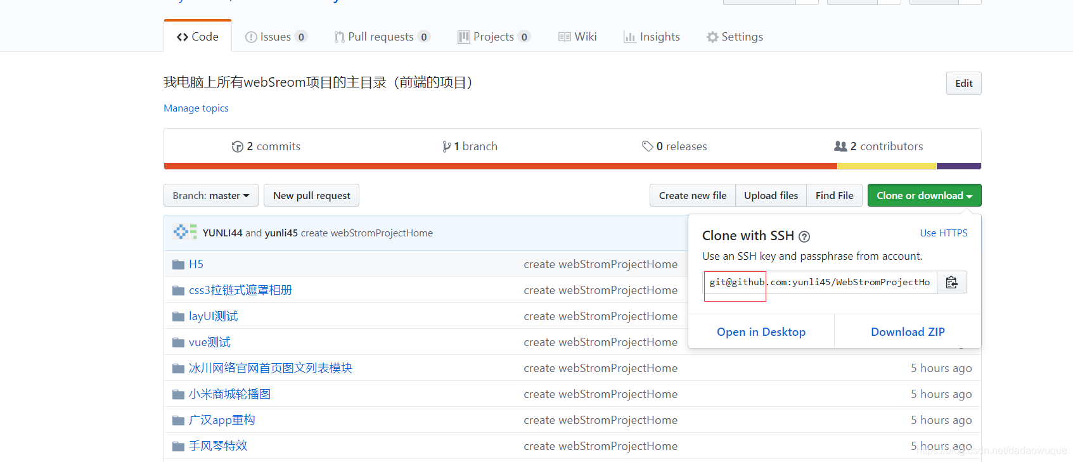Open the Pull requests tab
Viewport: 1073px width, 462px height.
click(382, 36)
